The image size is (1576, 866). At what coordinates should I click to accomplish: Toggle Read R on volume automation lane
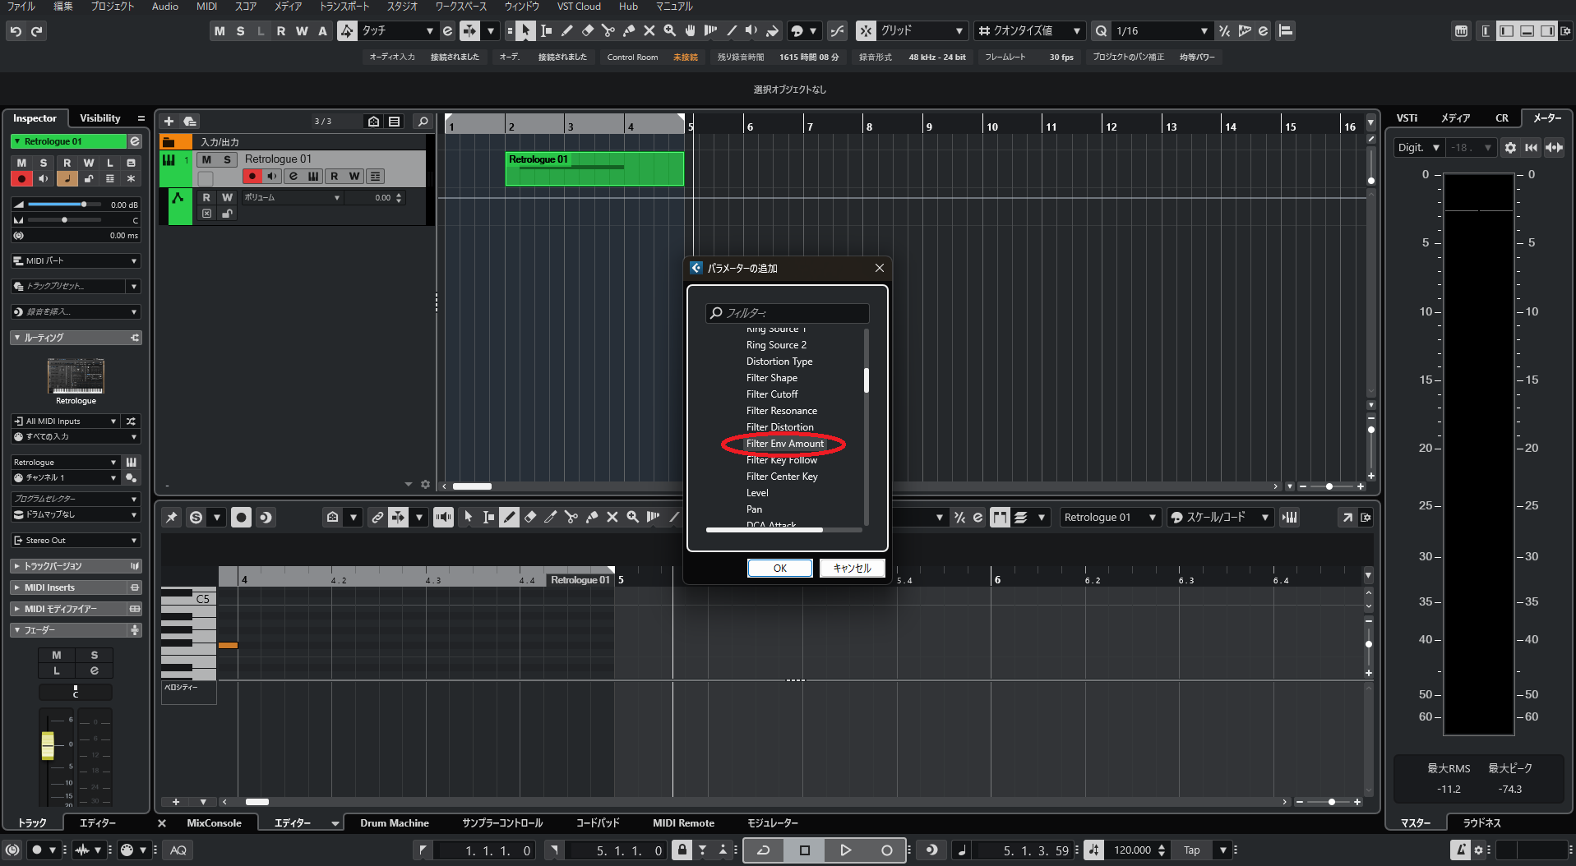pyautogui.click(x=206, y=198)
